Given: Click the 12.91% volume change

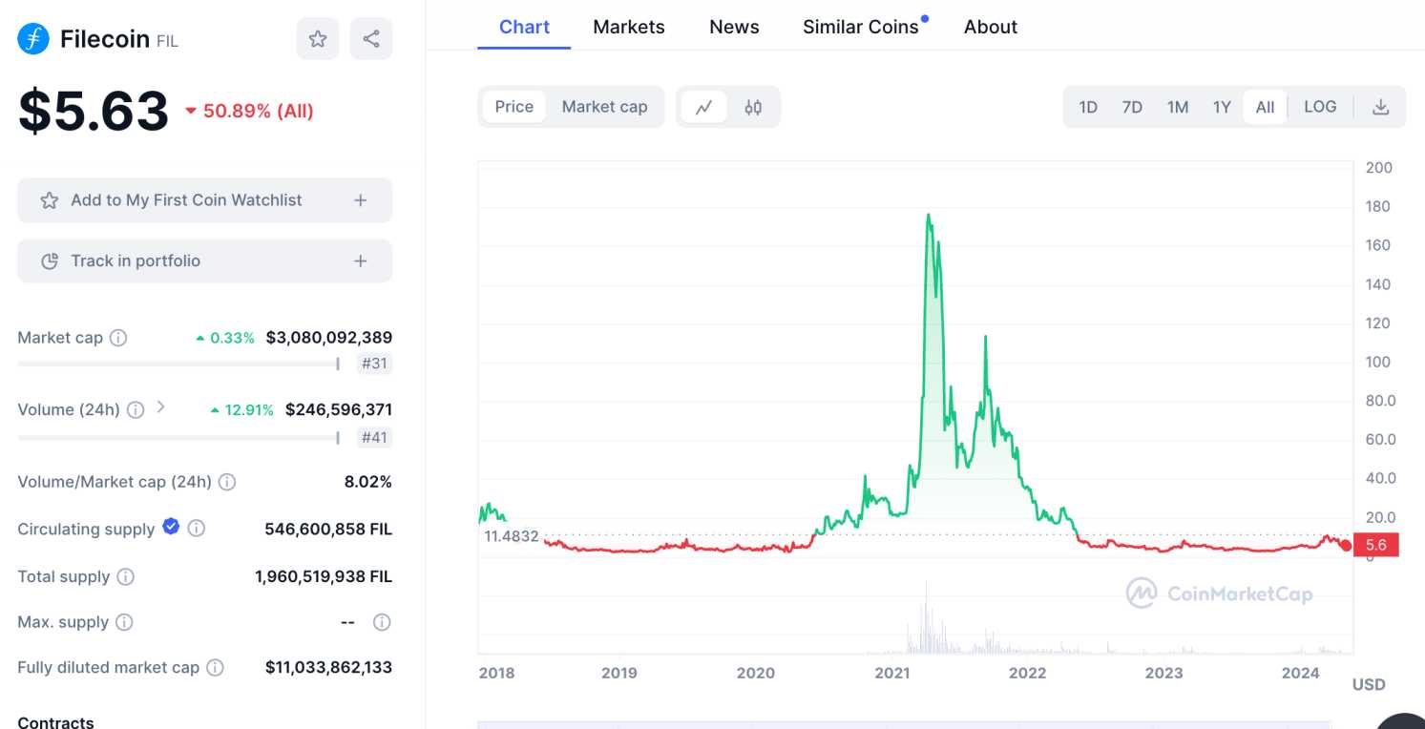Looking at the screenshot, I should (x=242, y=409).
